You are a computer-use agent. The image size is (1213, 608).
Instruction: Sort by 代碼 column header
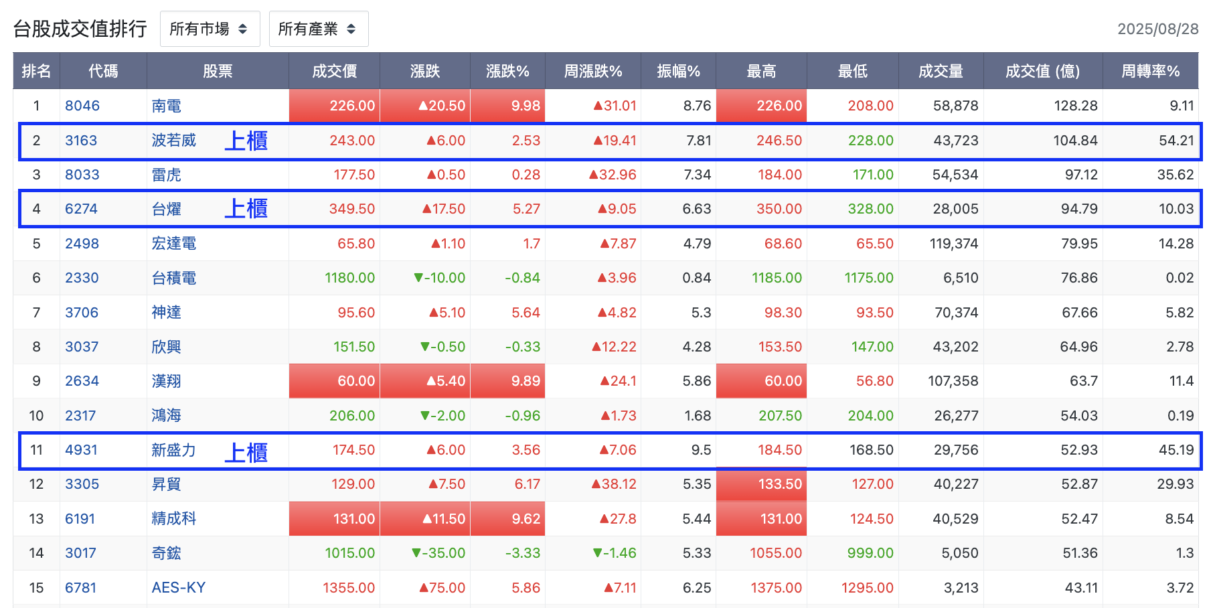(103, 71)
